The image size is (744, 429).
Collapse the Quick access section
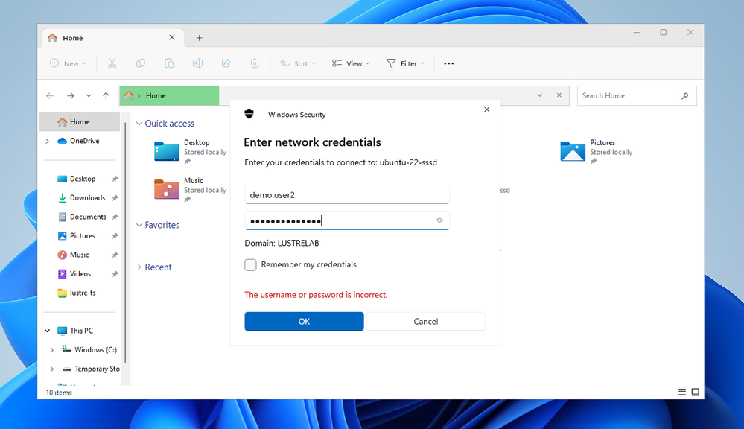pos(139,124)
